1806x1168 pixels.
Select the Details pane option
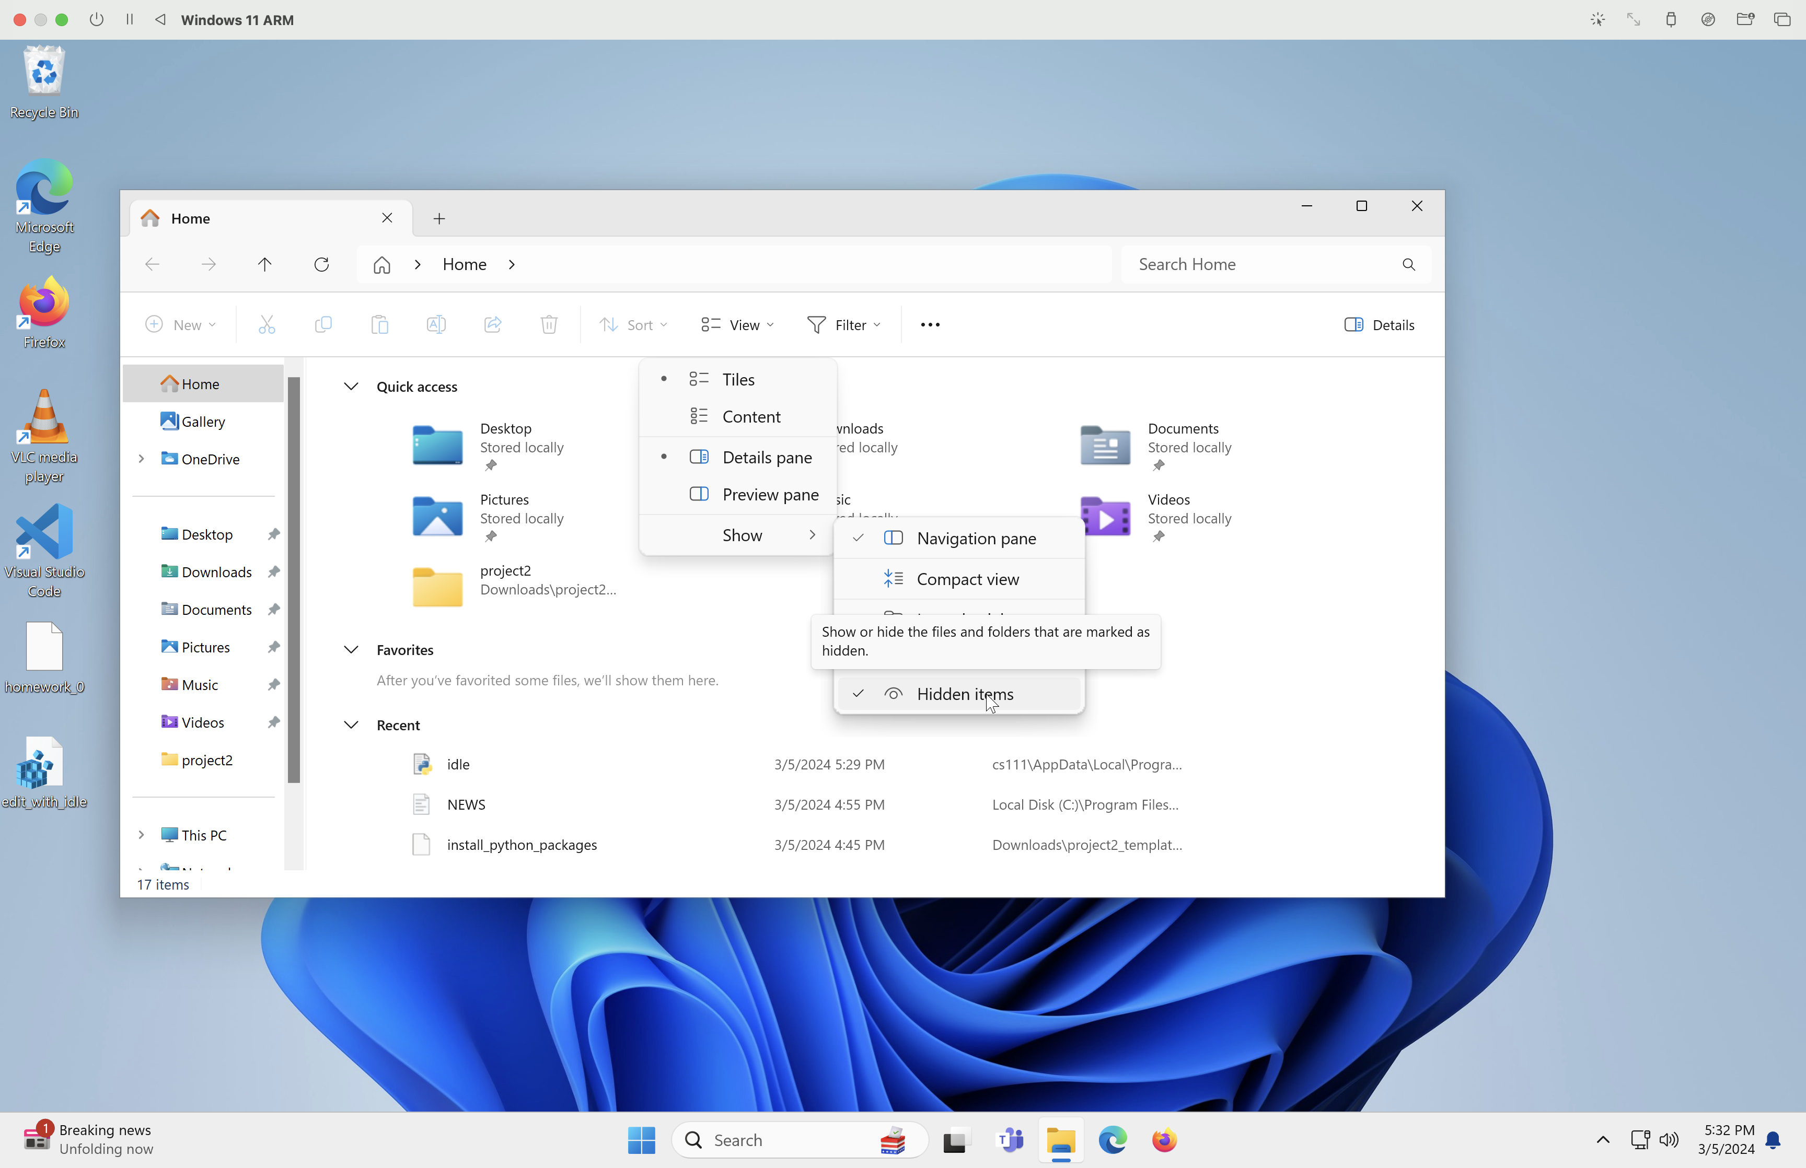tap(738, 458)
